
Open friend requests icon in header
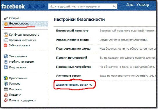[x=30, y=6]
